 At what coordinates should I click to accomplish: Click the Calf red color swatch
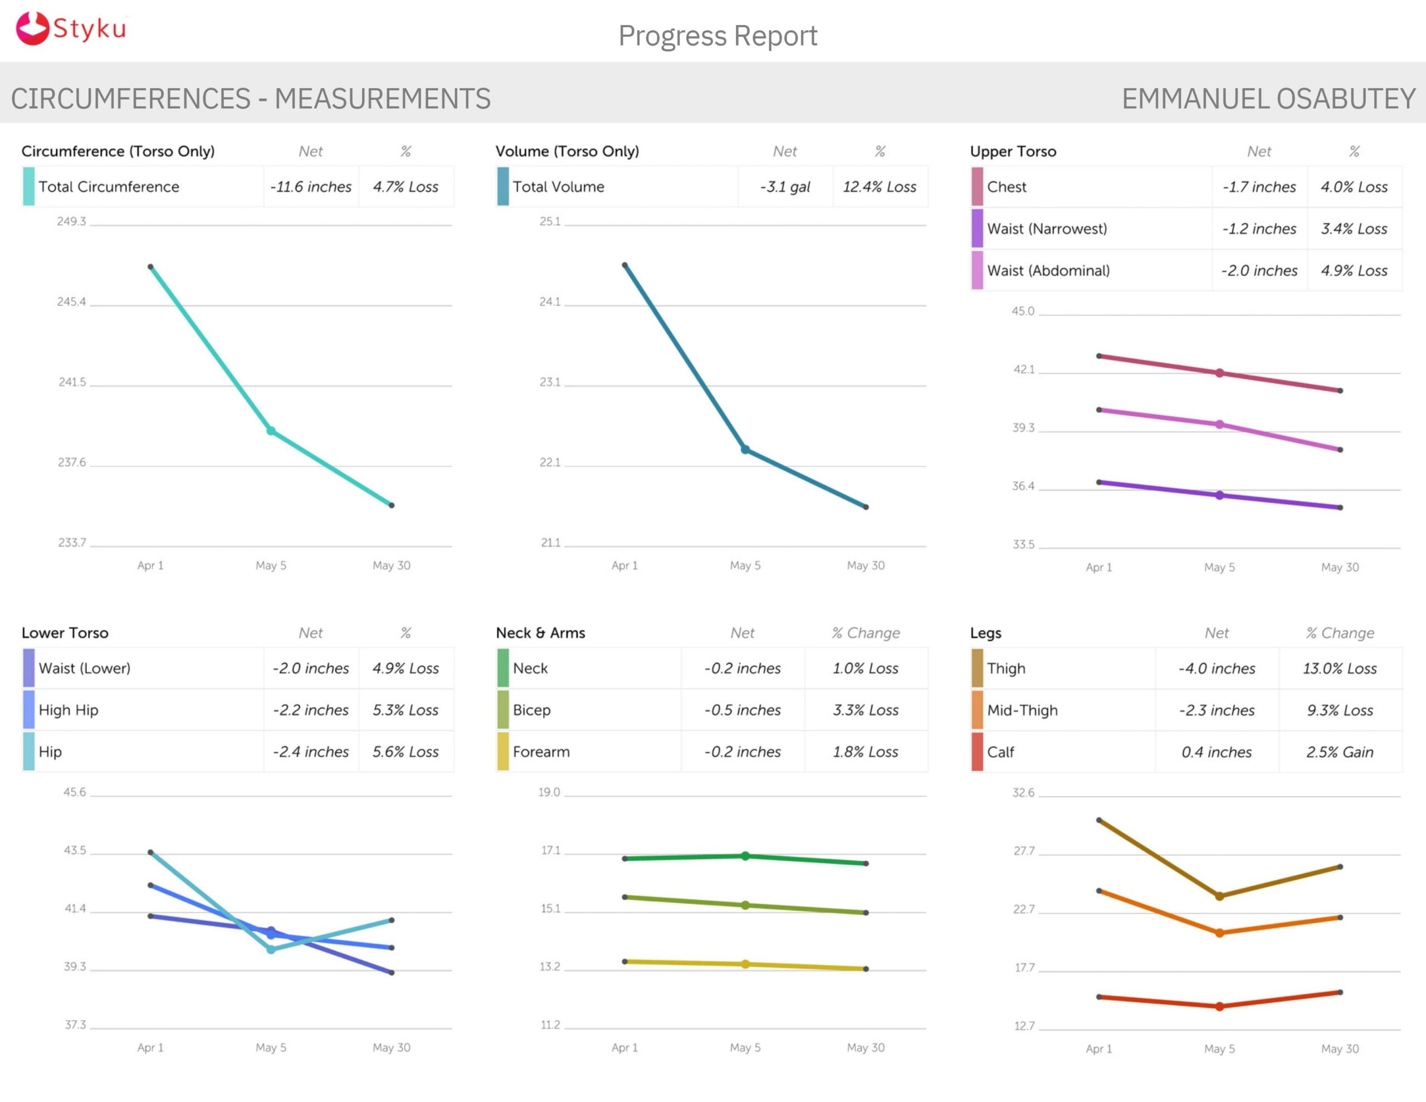[978, 752]
